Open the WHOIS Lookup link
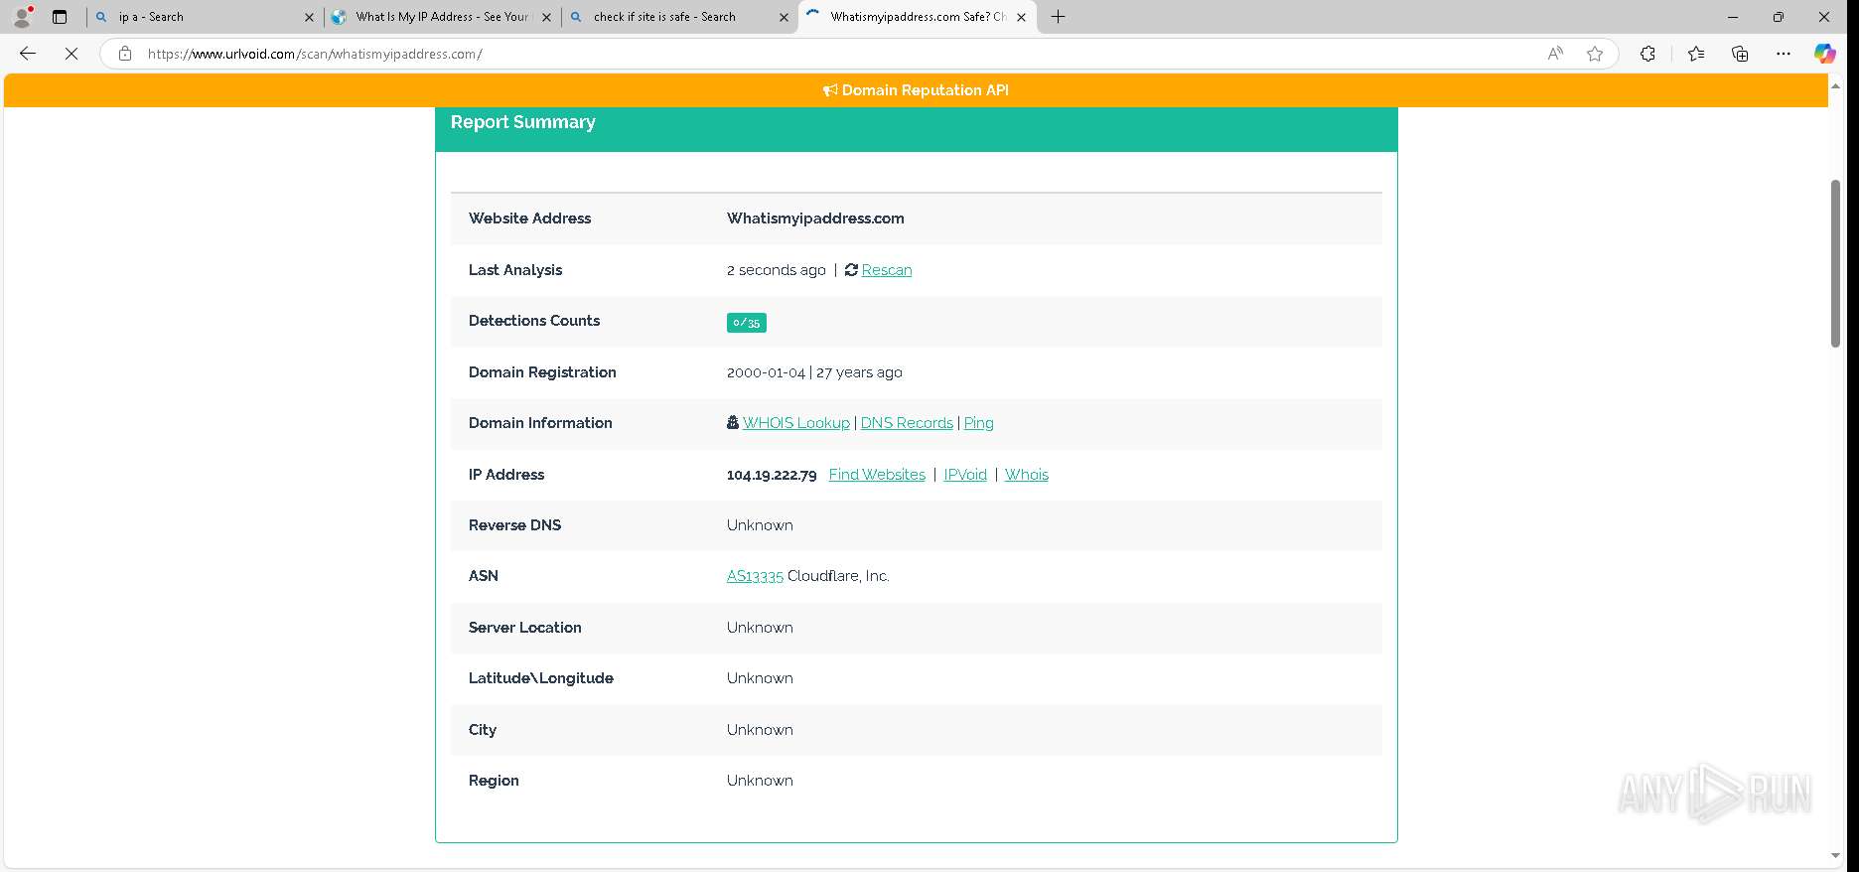Screen dimensions: 1859x872 (x=795, y=423)
